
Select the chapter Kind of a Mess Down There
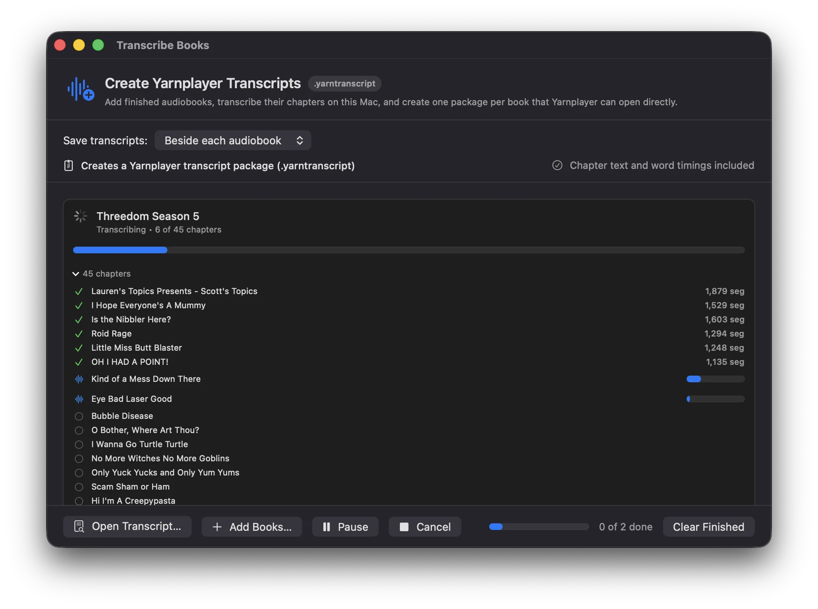click(146, 379)
